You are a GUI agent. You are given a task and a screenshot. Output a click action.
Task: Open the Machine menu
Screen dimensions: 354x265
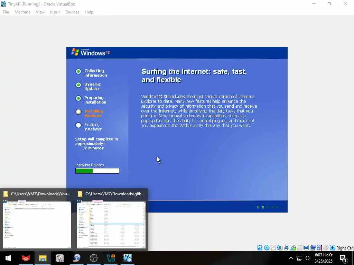click(x=22, y=12)
